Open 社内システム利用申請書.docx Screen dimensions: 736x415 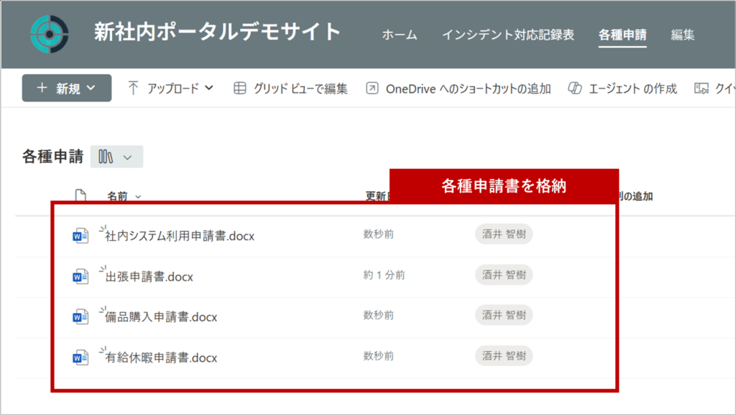(x=180, y=236)
